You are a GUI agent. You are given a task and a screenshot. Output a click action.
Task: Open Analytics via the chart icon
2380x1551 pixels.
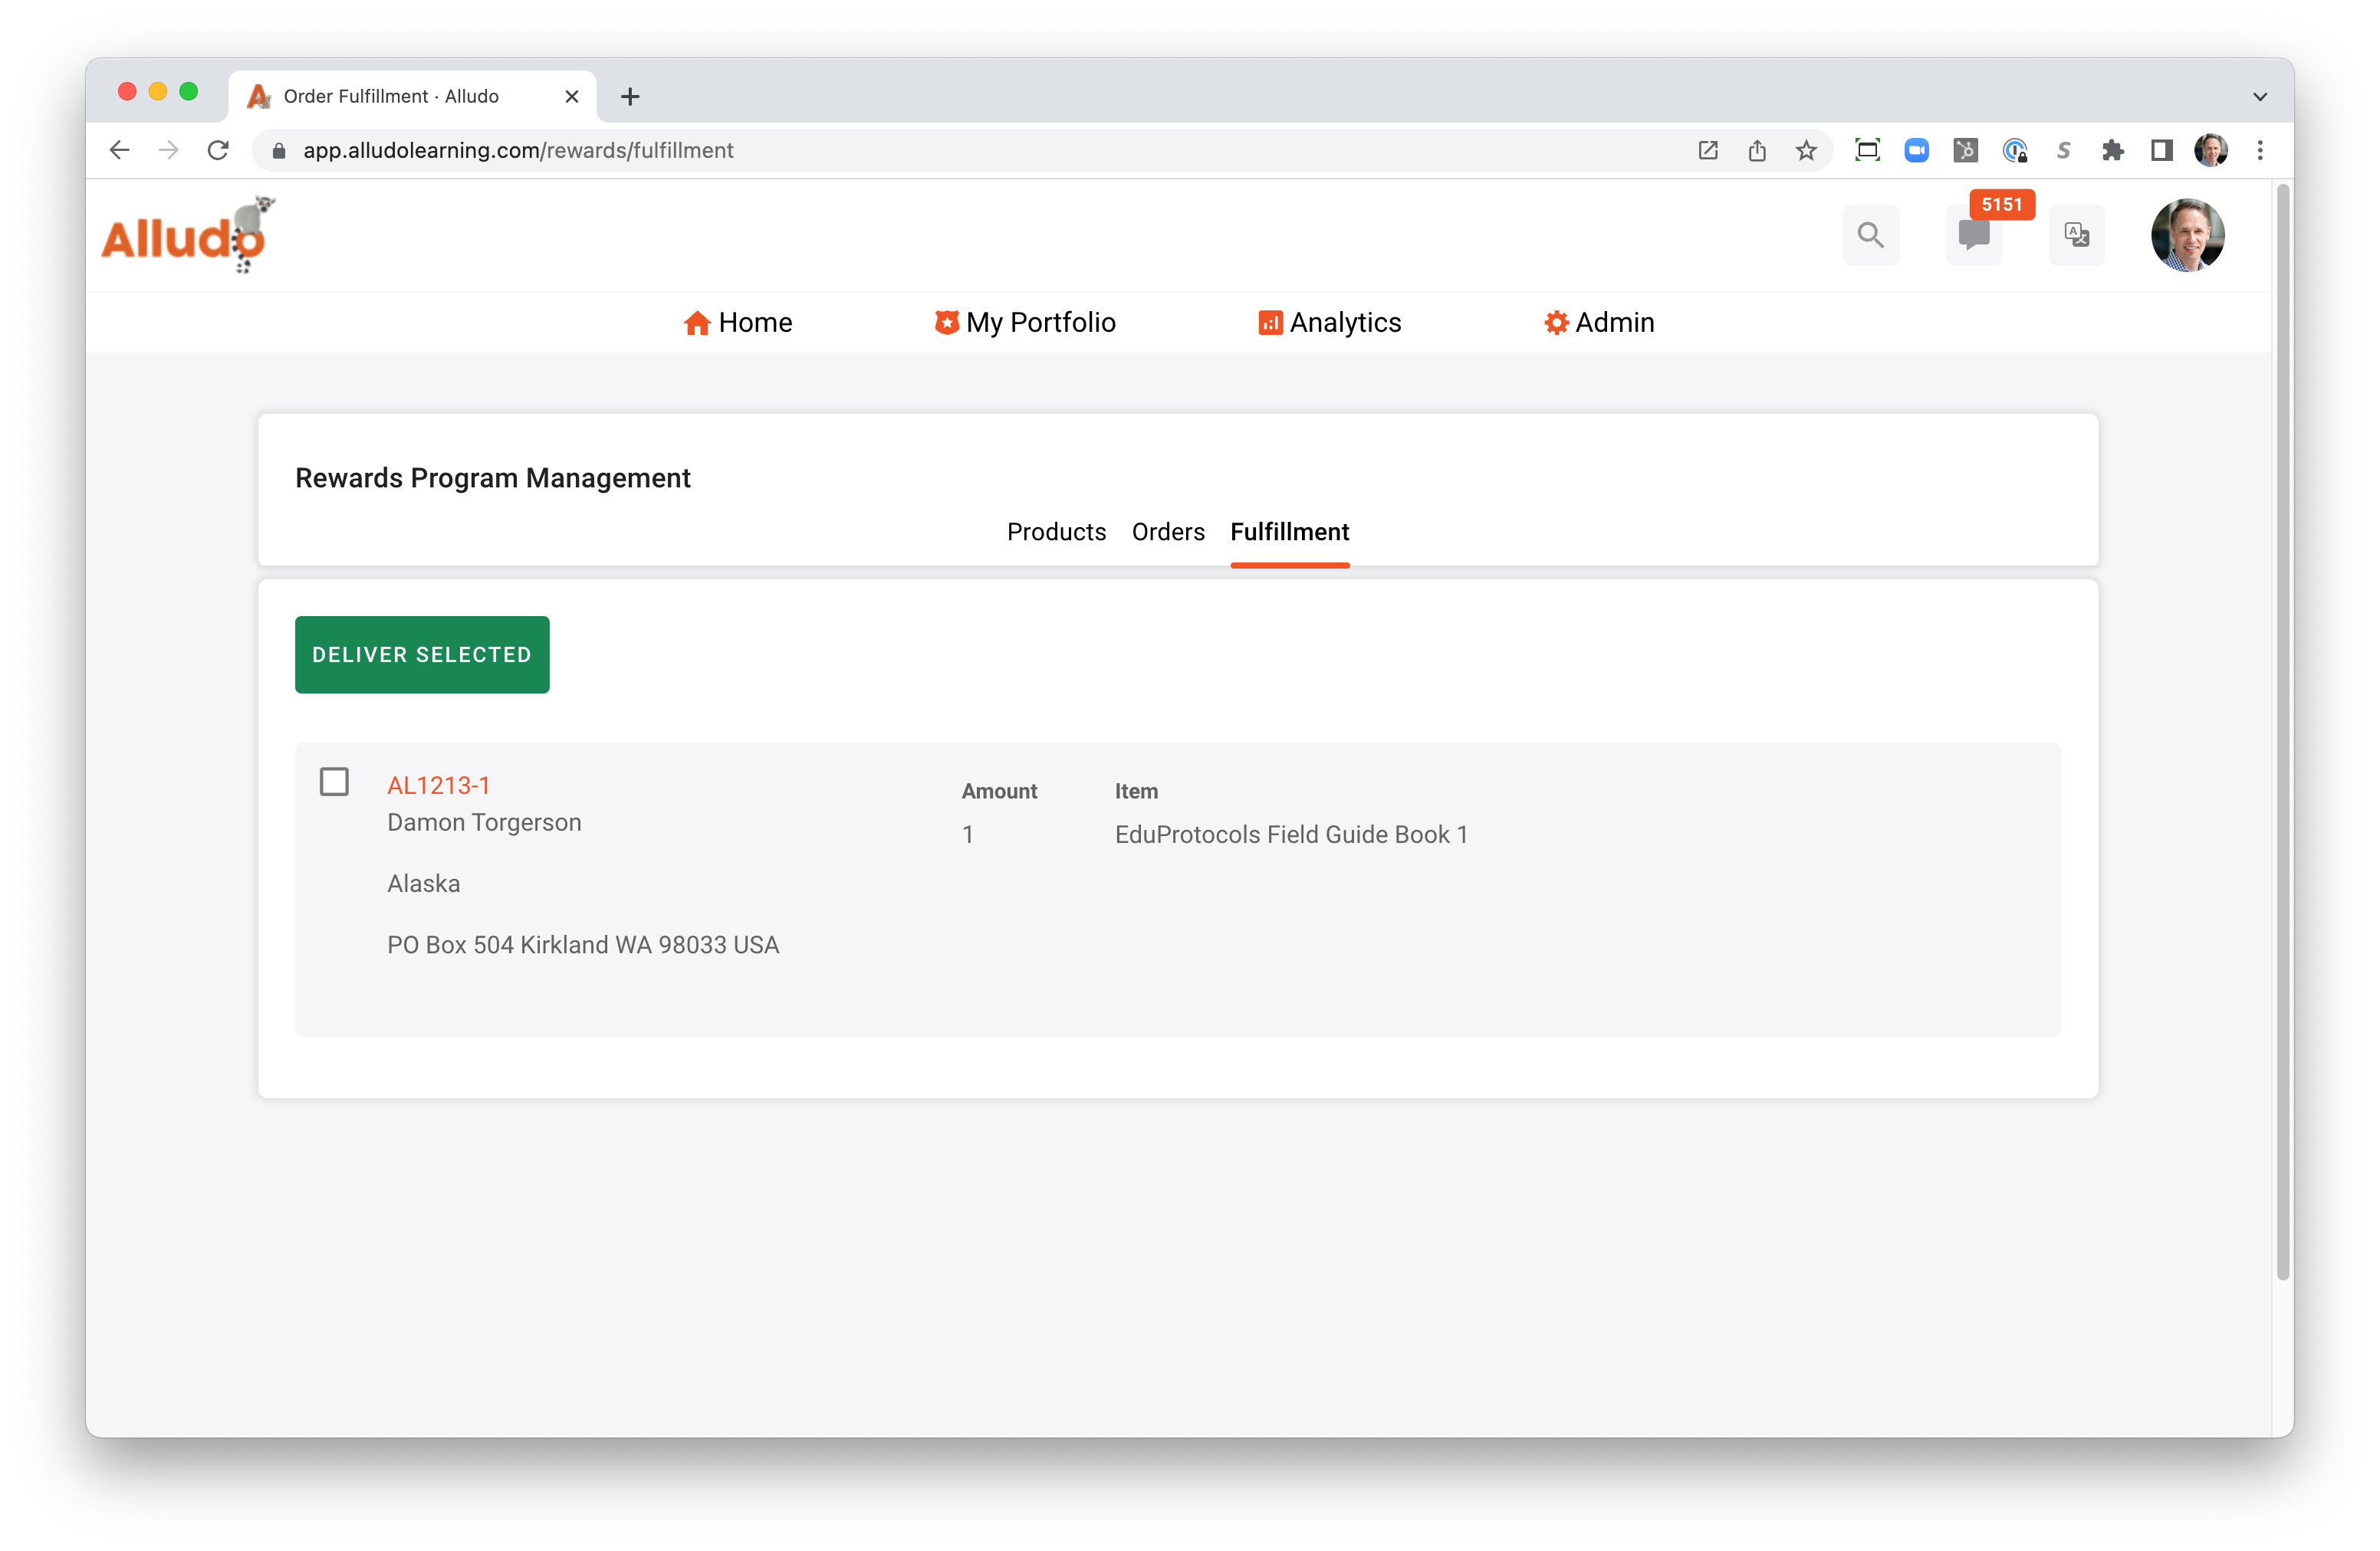[x=1269, y=322]
